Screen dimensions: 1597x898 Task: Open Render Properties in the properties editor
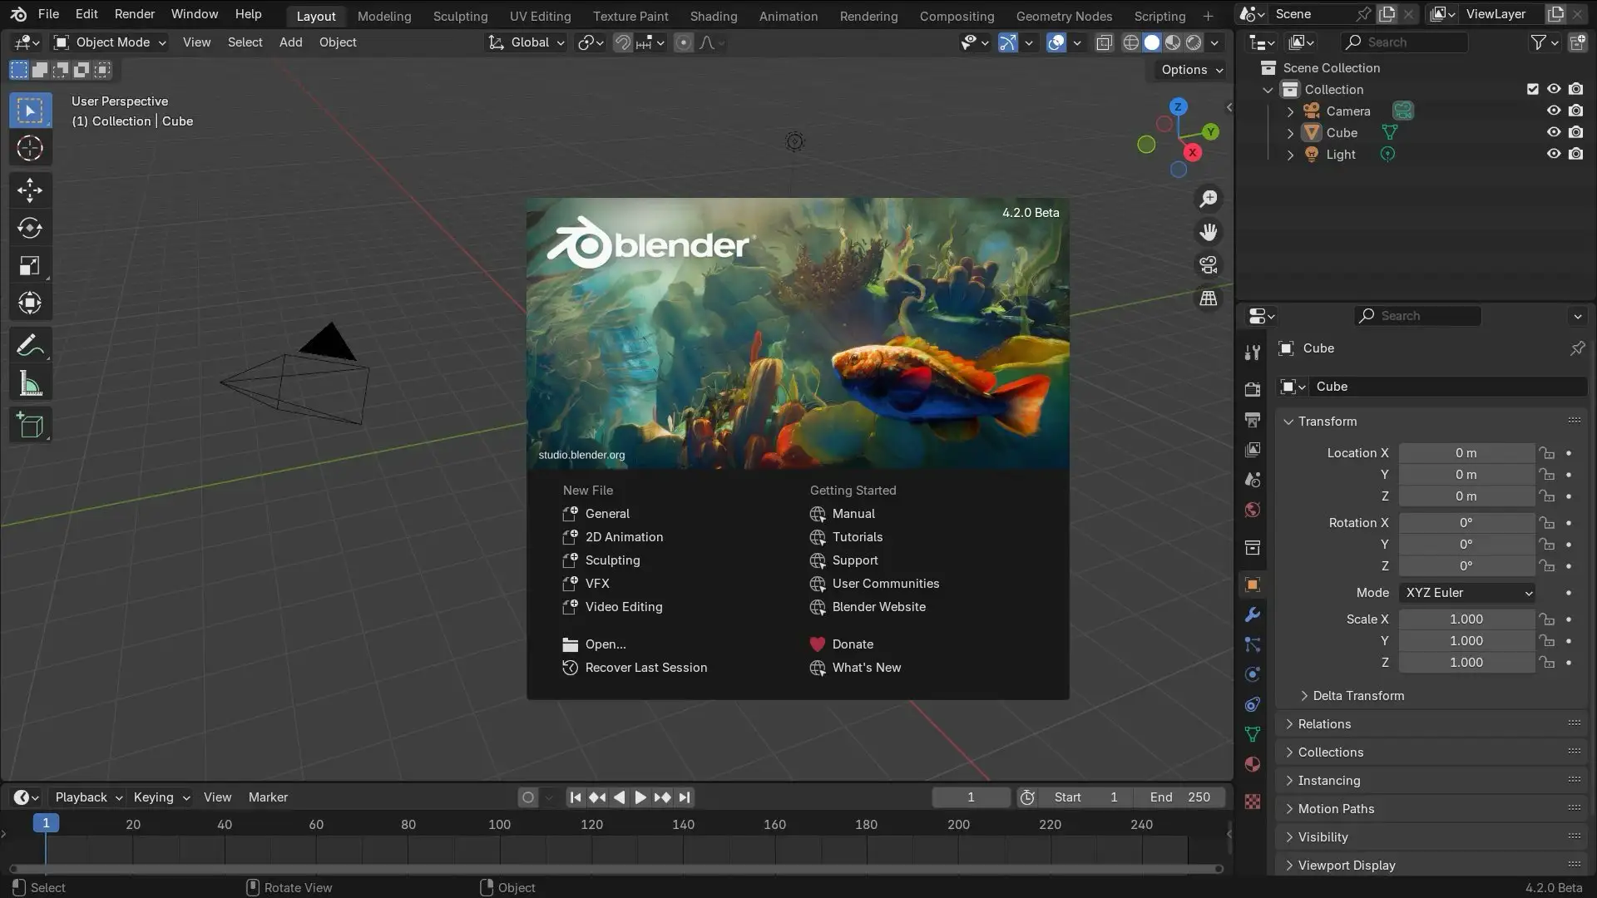click(1252, 388)
